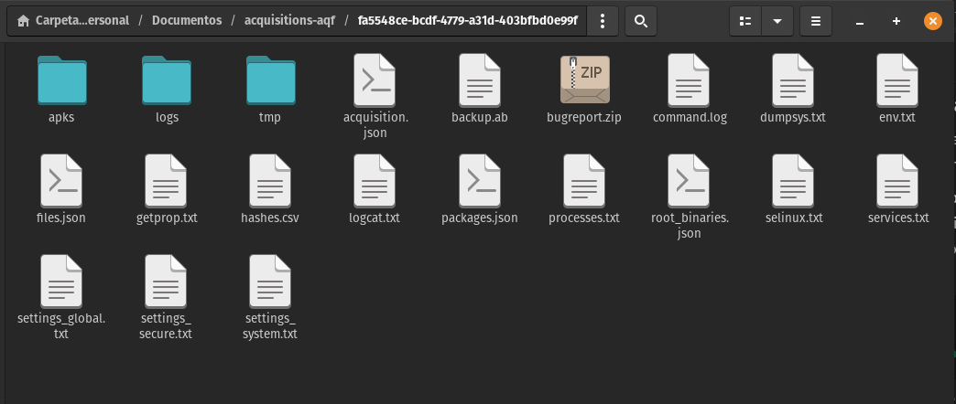Screen dimensions: 956x404
Task: Select the bugreport.zip archive
Action: pyautogui.click(x=584, y=80)
